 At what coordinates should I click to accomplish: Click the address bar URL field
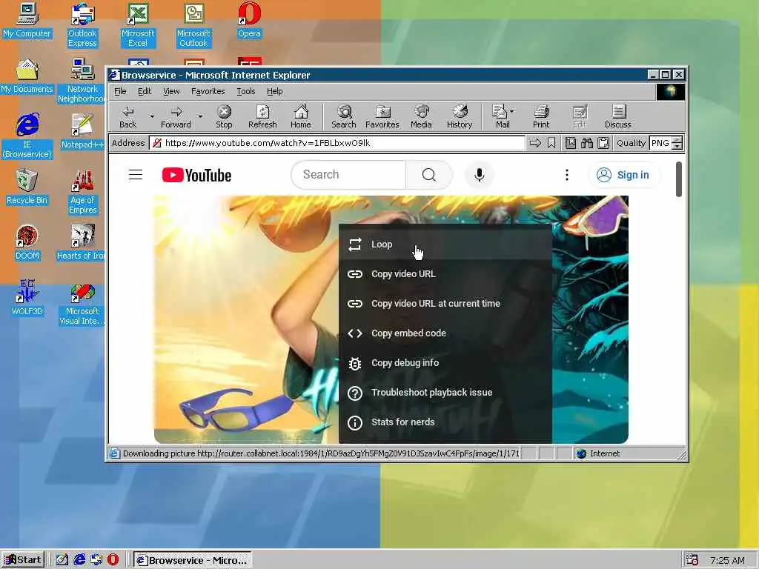pos(337,143)
